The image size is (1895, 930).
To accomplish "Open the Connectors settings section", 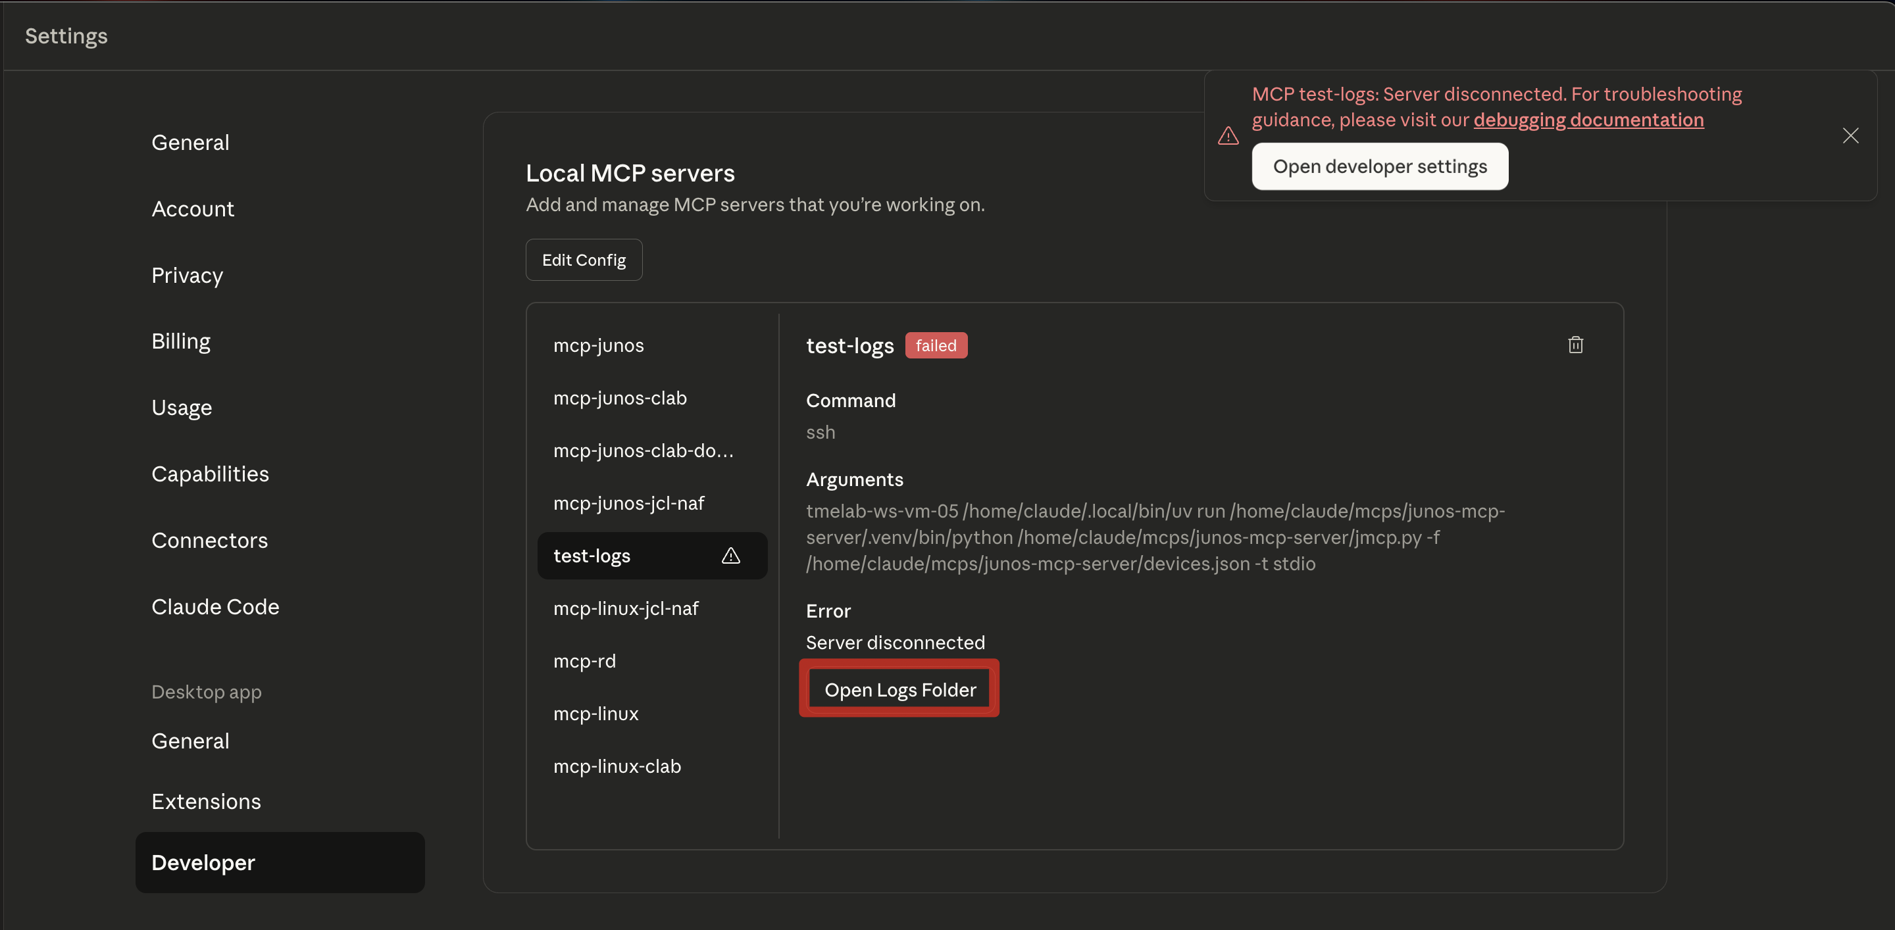I will (280, 541).
